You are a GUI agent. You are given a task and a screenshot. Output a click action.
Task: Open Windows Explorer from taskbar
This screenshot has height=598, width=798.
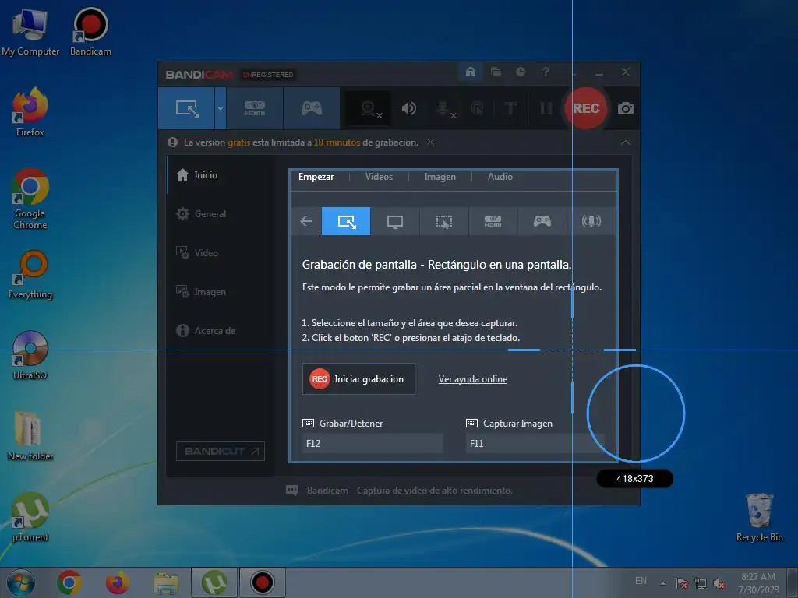[166, 582]
